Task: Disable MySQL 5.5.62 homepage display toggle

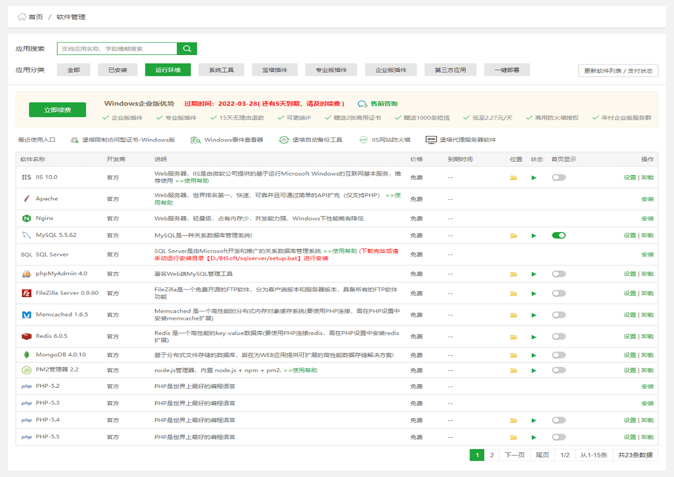Action: tap(558, 236)
